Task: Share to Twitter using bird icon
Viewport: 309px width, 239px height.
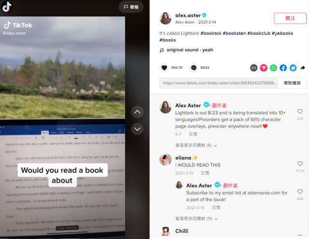Action: coord(293,68)
